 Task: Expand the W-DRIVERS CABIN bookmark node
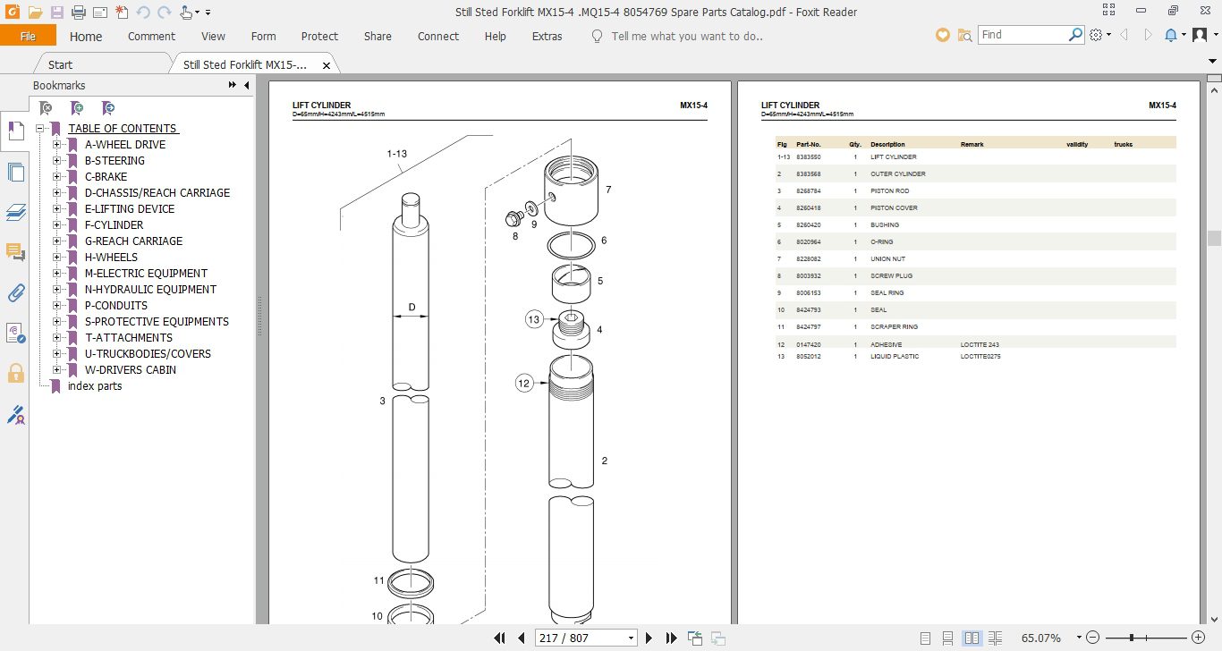[x=56, y=370]
